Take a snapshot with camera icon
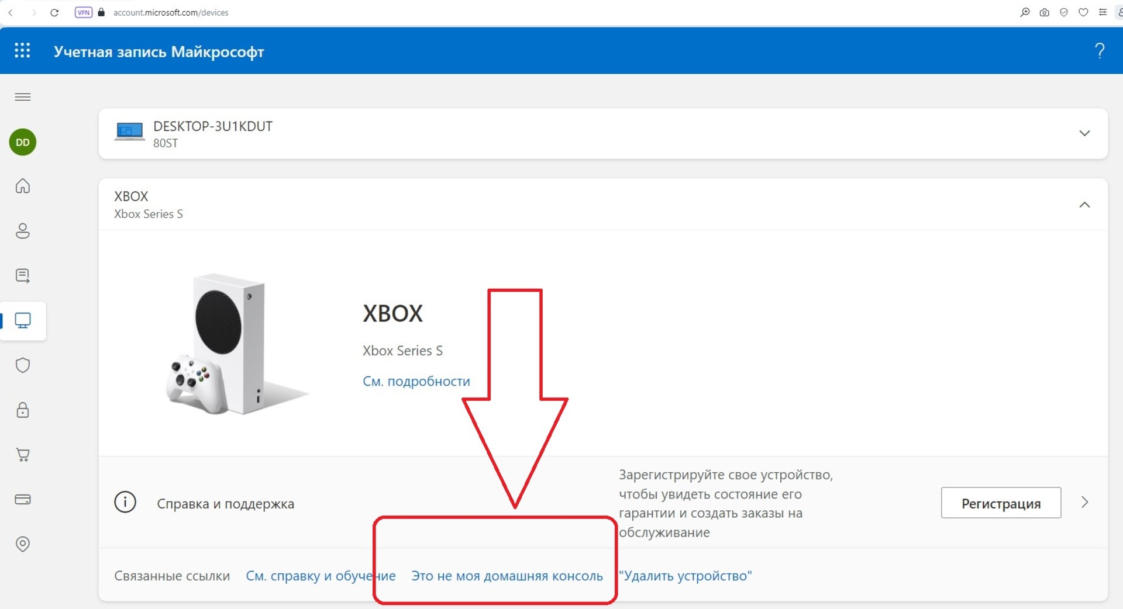Image resolution: width=1123 pixels, height=609 pixels. click(1044, 12)
